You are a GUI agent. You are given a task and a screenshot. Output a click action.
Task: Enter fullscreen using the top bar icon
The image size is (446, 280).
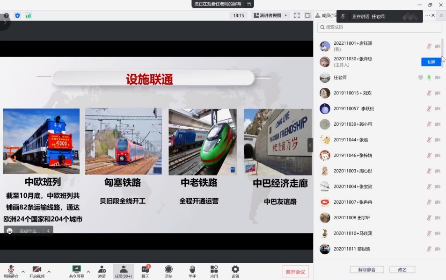coord(297,15)
